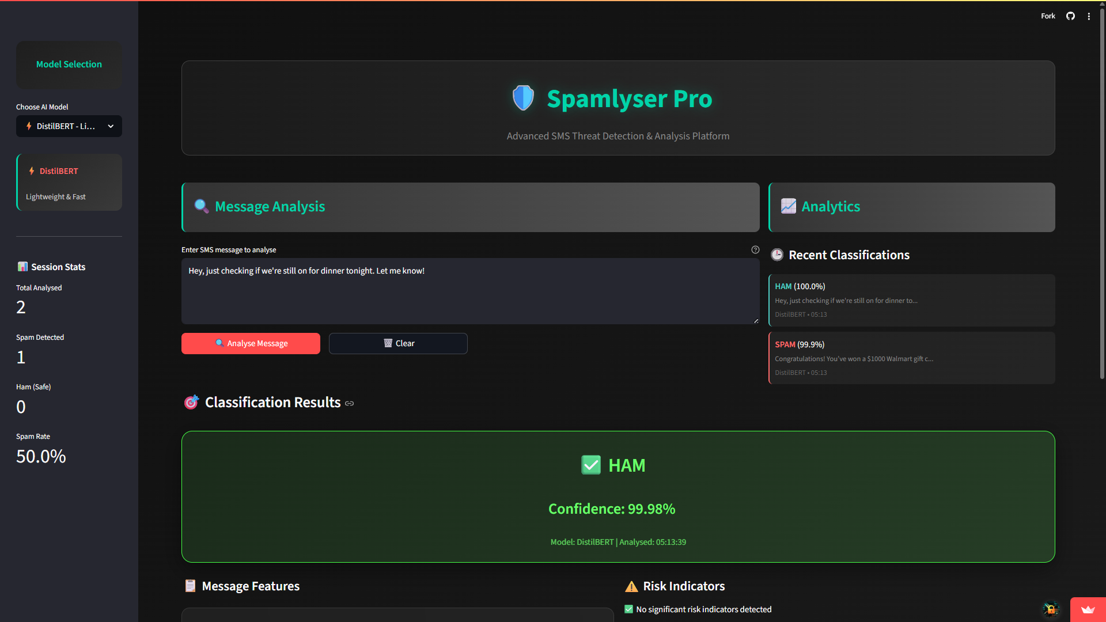Click the Spam Rate value 50.0%
Viewport: 1106px width, 622px height.
tap(41, 457)
